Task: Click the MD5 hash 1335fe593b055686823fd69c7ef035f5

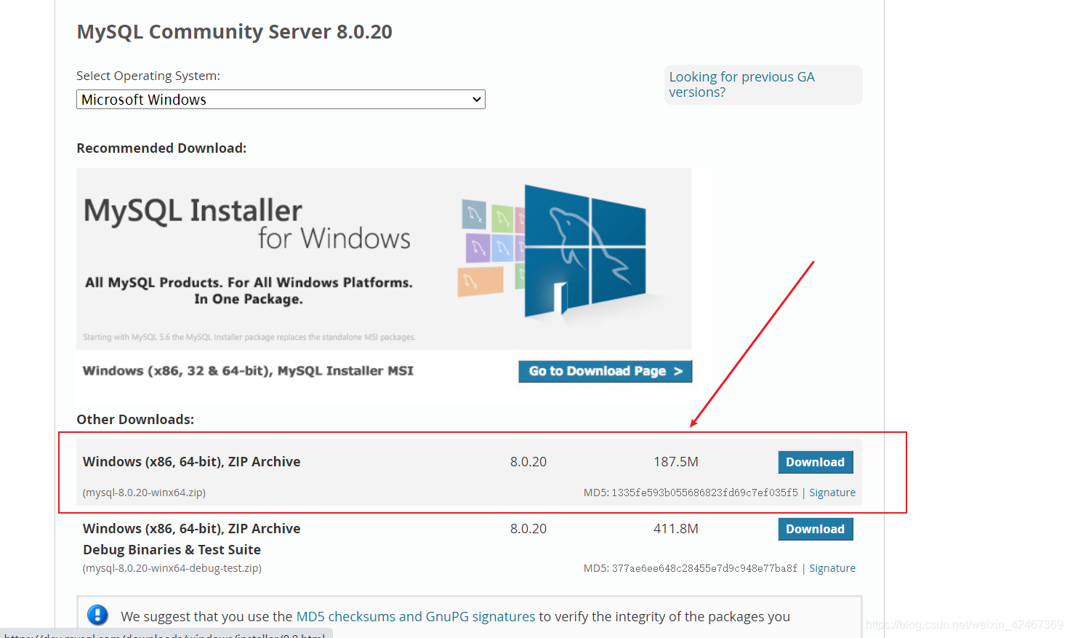Action: pyautogui.click(x=704, y=493)
